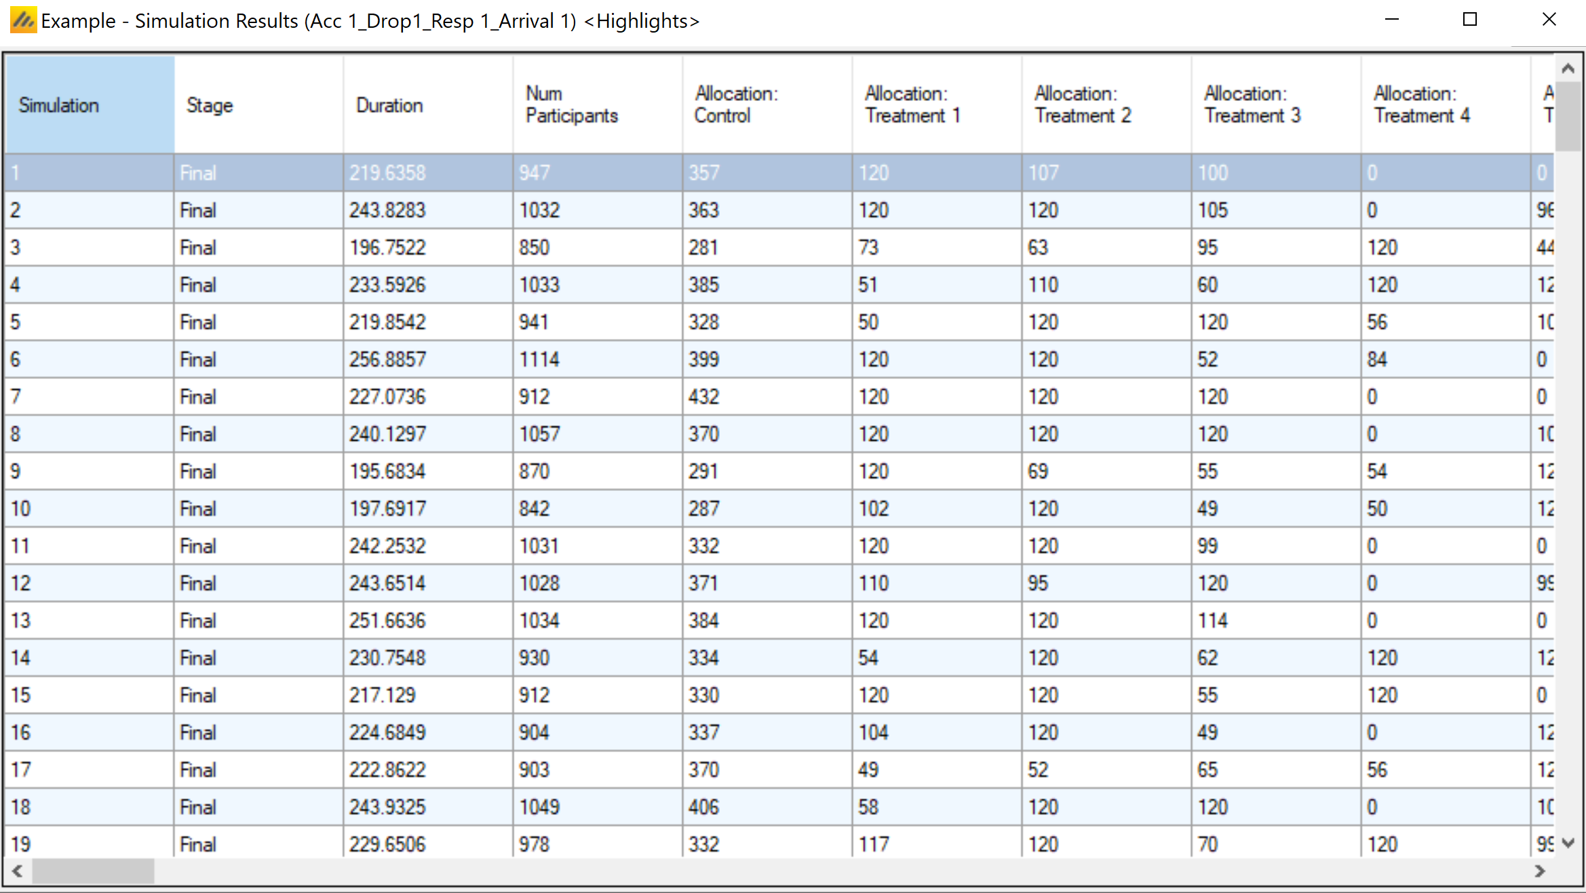
Task: Maximize the Simulation Results window
Action: point(1469,20)
